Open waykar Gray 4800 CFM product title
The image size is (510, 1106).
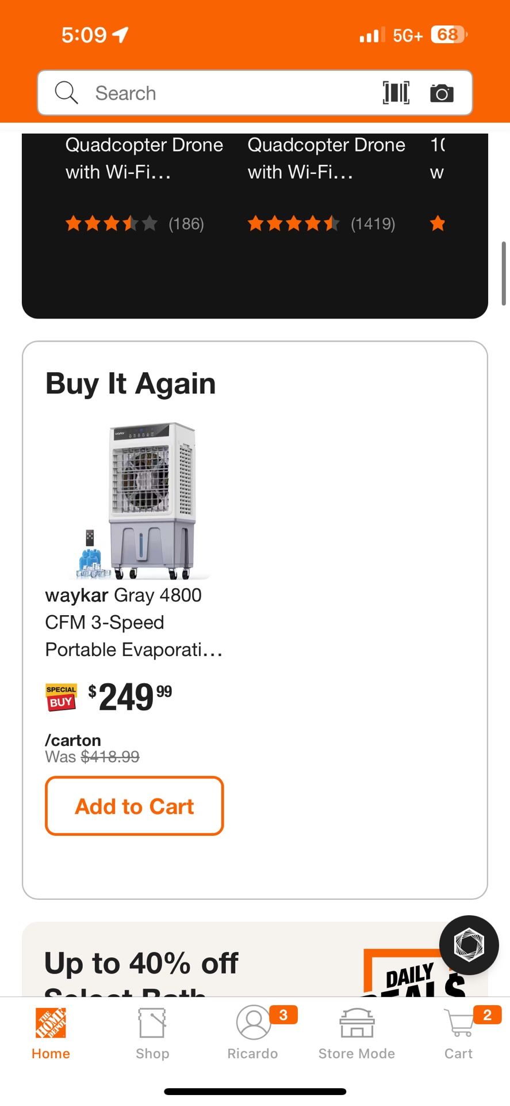pos(133,622)
